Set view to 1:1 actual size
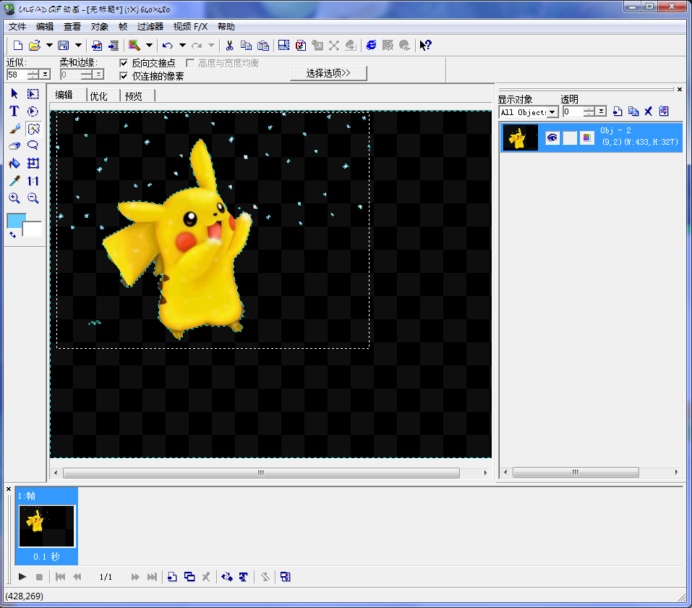Image resolution: width=692 pixels, height=608 pixels. click(33, 181)
